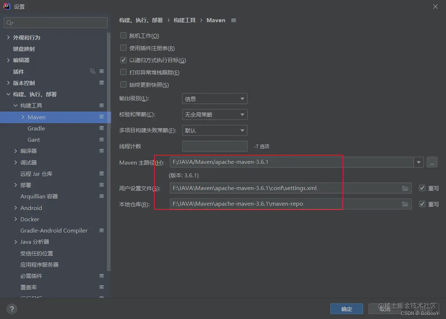The height and width of the screenshot is (319, 446).
Task: Click the 取消 button
Action: point(385,309)
